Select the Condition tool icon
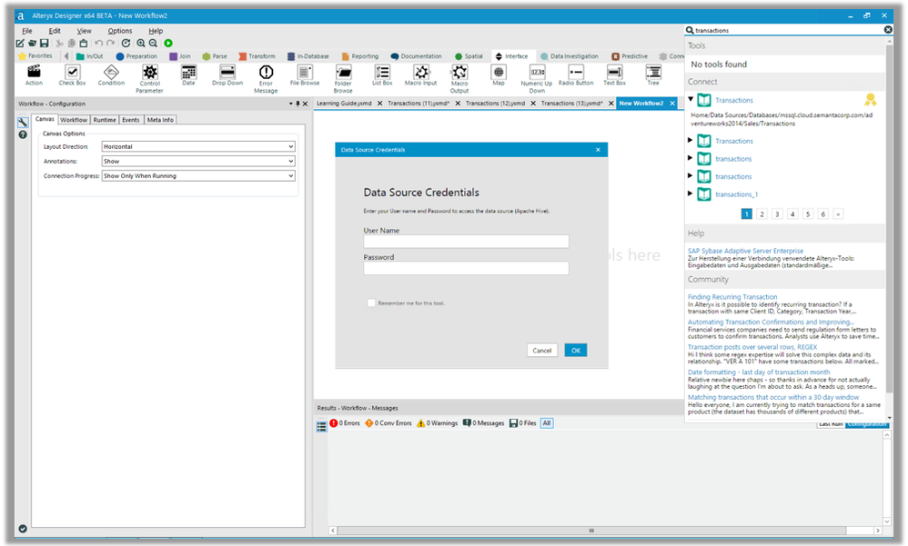The height and width of the screenshot is (546, 908). pyautogui.click(x=111, y=72)
